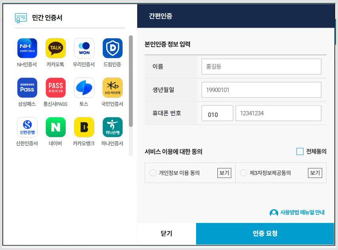Select the Shinhan Bank certificate icon

click(x=26, y=127)
